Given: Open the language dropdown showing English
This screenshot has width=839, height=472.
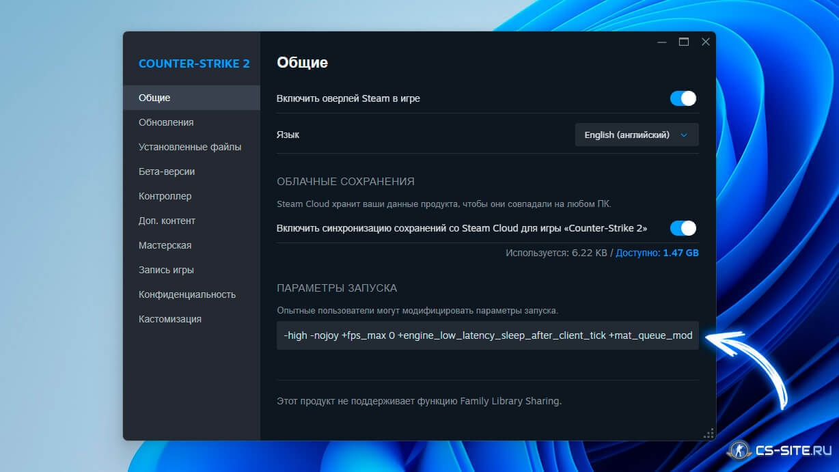Looking at the screenshot, I should (x=637, y=135).
